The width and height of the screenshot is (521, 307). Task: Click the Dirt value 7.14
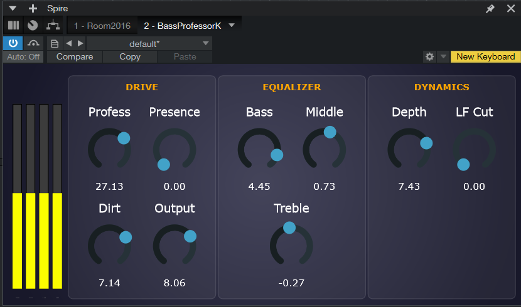pyautogui.click(x=109, y=283)
